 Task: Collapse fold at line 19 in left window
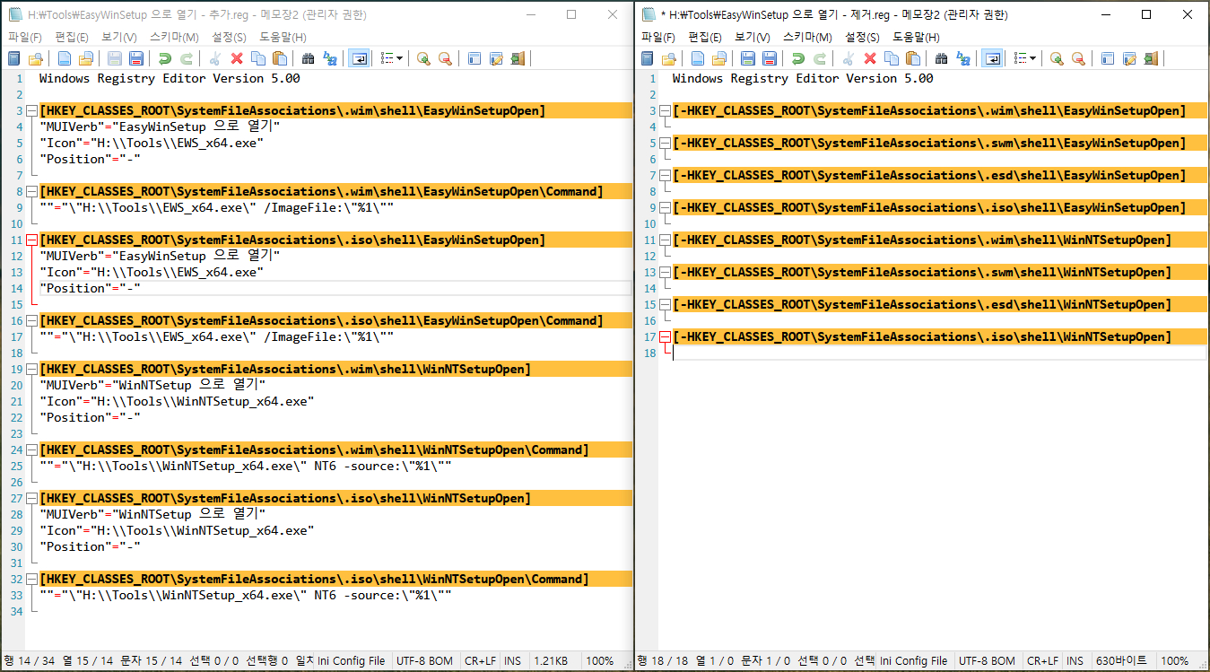point(32,370)
